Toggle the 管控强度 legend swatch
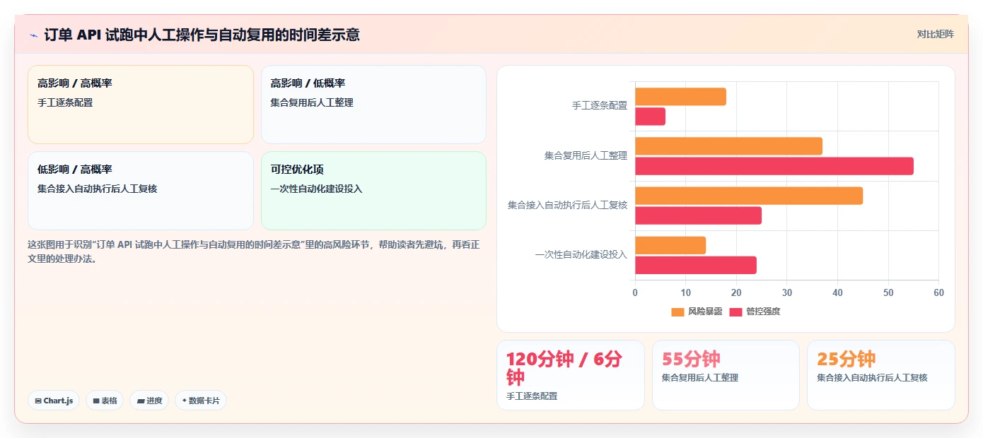Viewport: 983px width, 438px height. 735,312
